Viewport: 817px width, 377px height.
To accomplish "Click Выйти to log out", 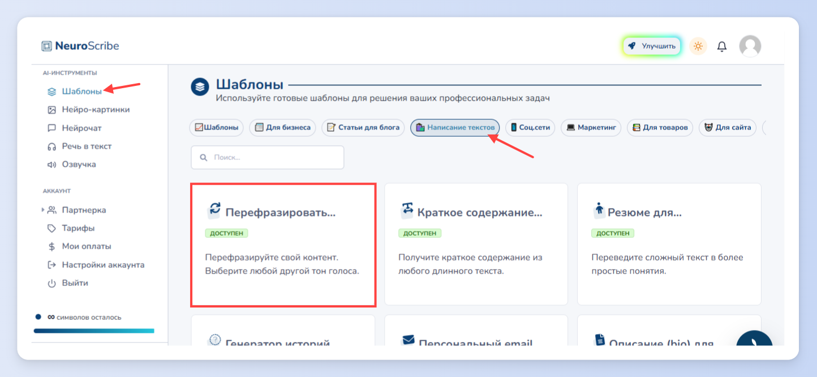I will tap(75, 283).
